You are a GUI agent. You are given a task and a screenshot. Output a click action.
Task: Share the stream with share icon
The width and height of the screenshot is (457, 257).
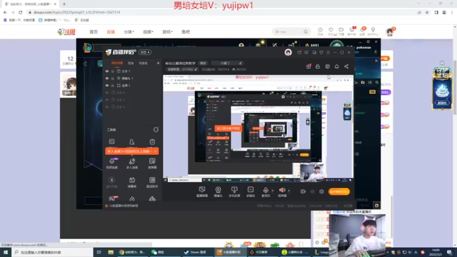(x=346, y=66)
